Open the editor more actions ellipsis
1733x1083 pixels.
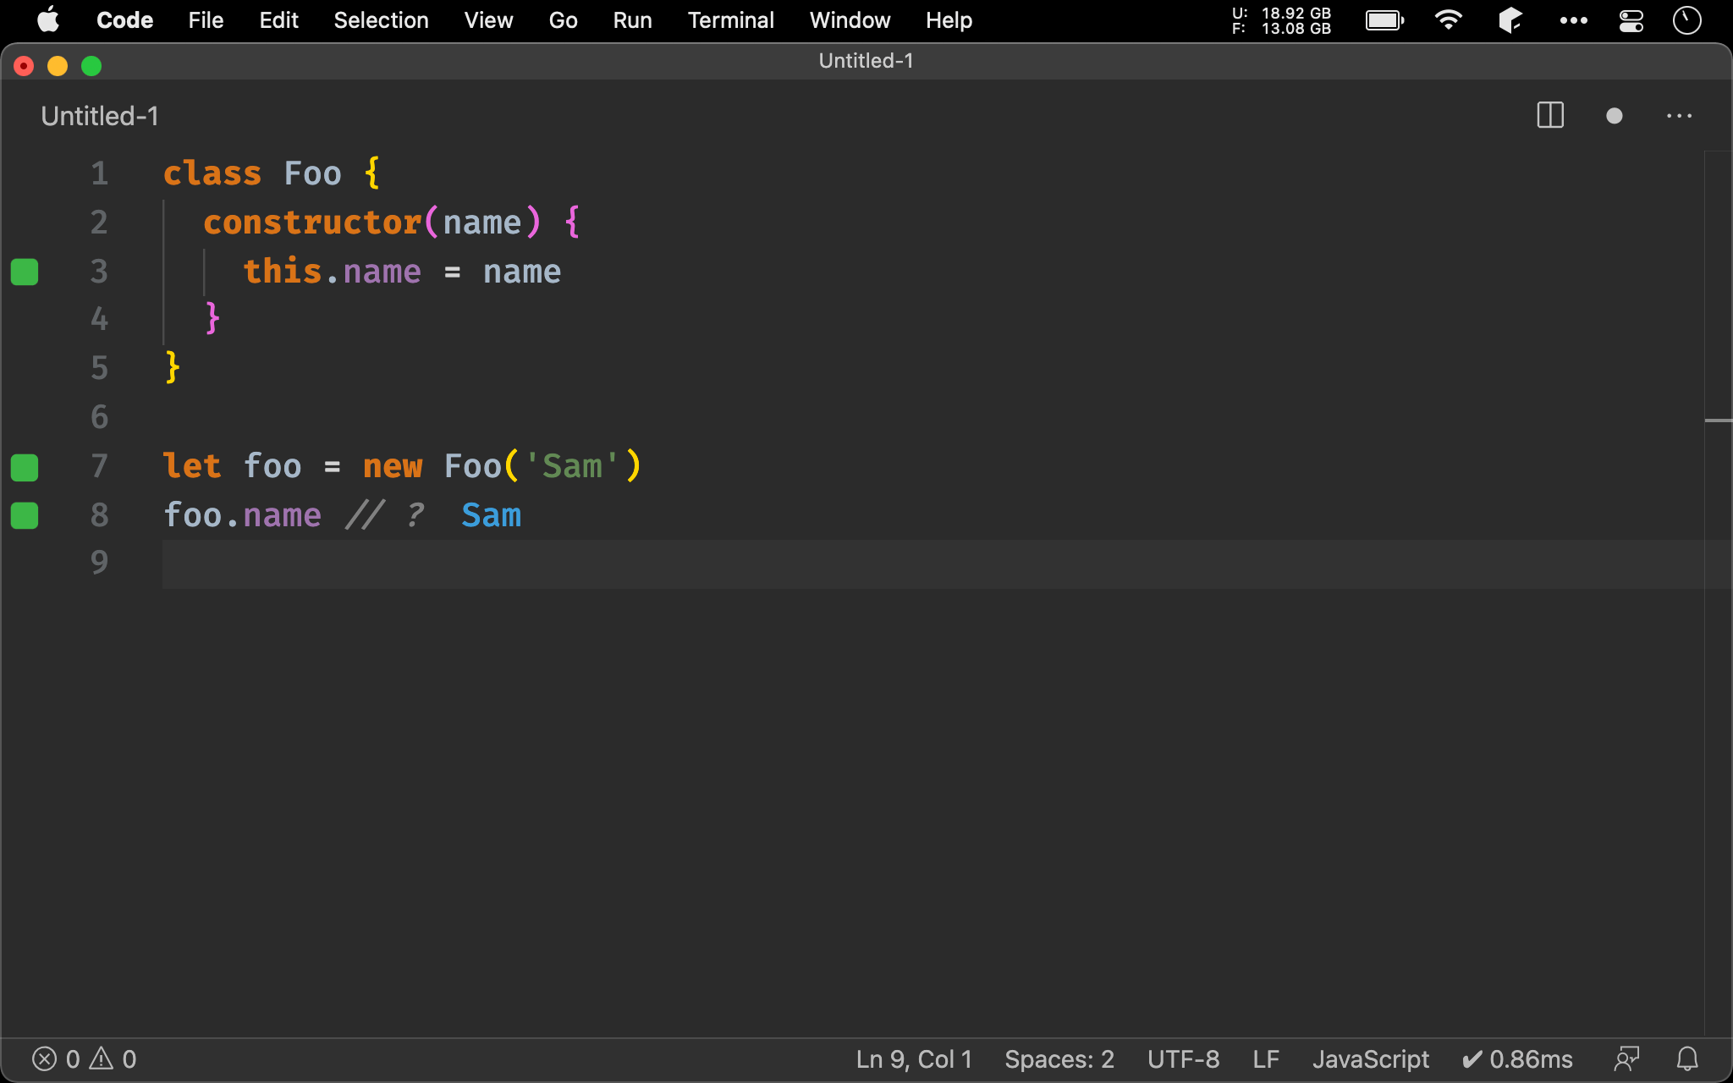click(1679, 116)
